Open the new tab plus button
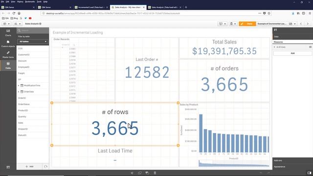The image size is (313, 176). [x=186, y=7]
